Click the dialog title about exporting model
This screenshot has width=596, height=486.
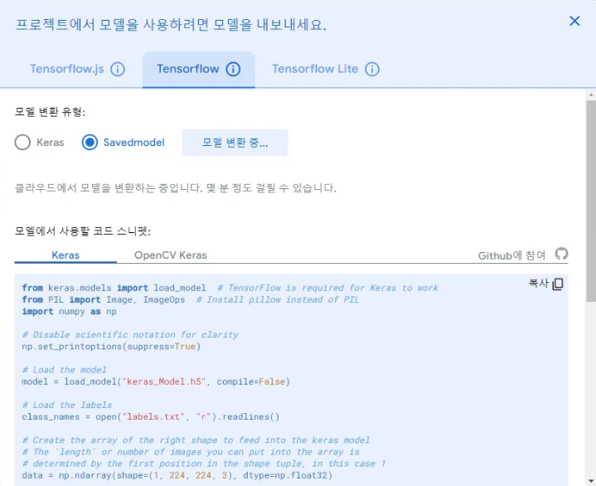pos(171,25)
